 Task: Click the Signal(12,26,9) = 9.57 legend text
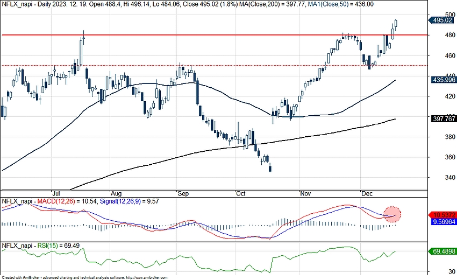click(x=129, y=201)
